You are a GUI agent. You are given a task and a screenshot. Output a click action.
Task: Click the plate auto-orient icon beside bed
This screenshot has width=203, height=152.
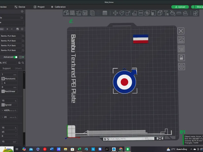point(181,40)
